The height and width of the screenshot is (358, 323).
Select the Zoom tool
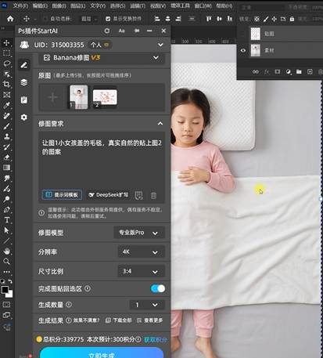(6, 262)
